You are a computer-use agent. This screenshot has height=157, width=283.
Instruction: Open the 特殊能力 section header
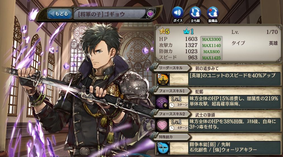point(171,137)
